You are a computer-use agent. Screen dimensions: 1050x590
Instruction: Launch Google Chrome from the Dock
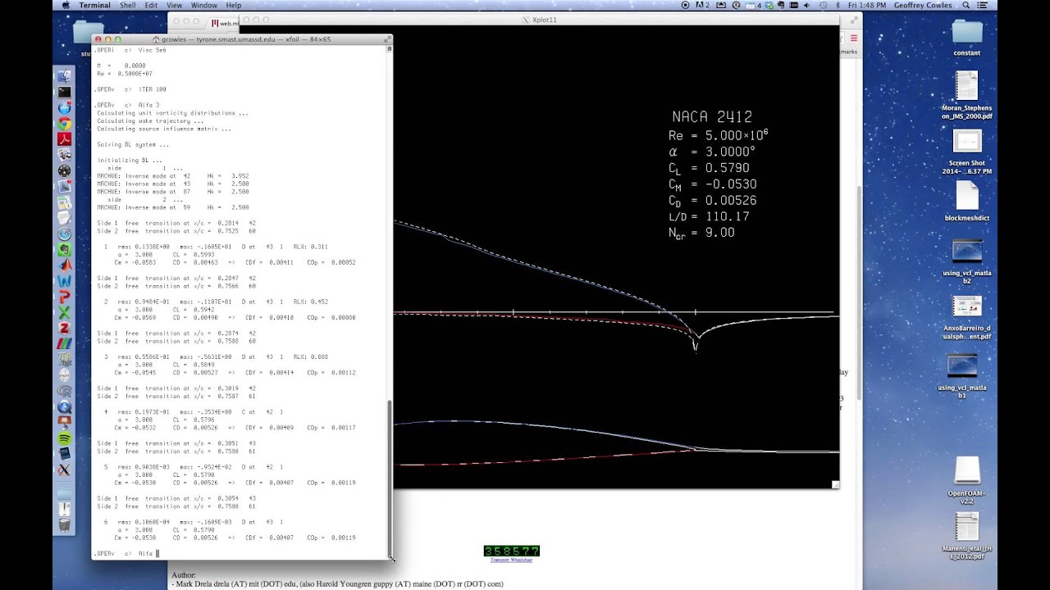point(64,124)
